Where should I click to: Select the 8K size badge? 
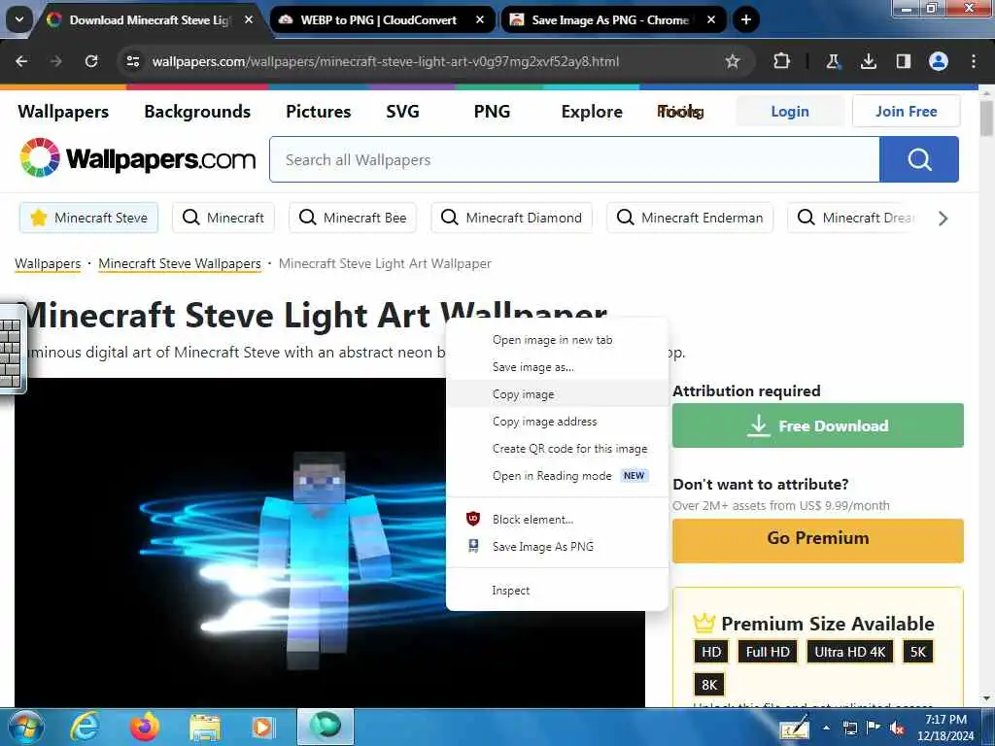709,685
